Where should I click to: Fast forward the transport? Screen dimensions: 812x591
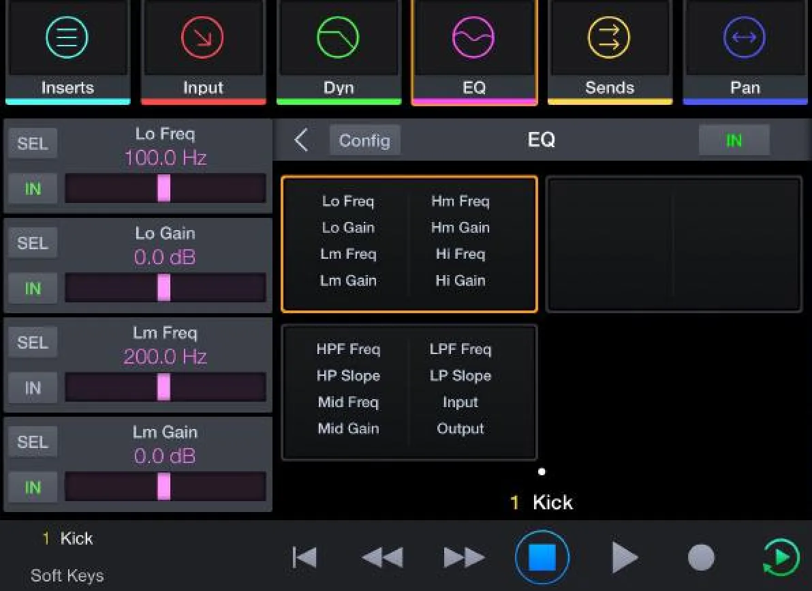click(x=464, y=558)
